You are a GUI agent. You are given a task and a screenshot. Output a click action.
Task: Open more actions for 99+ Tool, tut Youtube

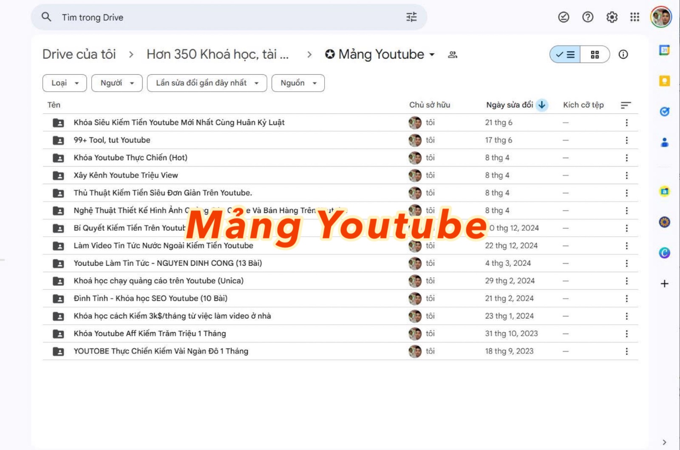coord(626,140)
